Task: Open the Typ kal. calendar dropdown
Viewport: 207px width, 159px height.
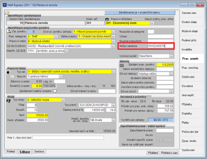Action: (x=113, y=72)
